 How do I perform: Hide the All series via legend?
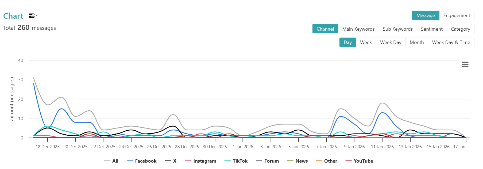115,161
